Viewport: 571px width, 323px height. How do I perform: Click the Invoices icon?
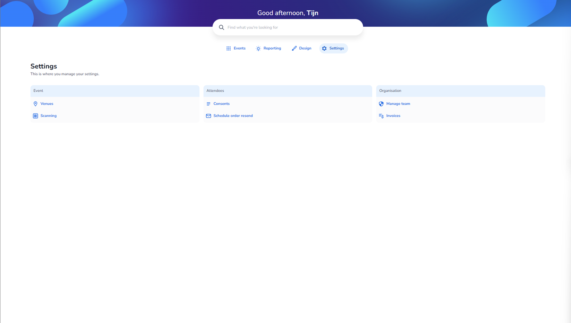click(381, 116)
